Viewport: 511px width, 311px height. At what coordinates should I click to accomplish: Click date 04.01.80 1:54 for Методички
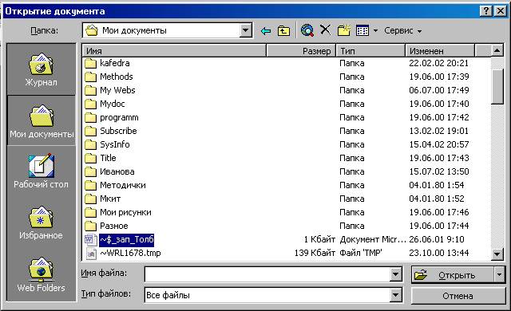point(437,186)
